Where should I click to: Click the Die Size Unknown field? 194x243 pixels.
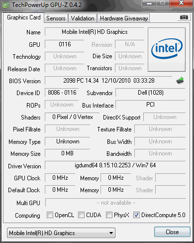pyautogui.click(x=130, y=56)
